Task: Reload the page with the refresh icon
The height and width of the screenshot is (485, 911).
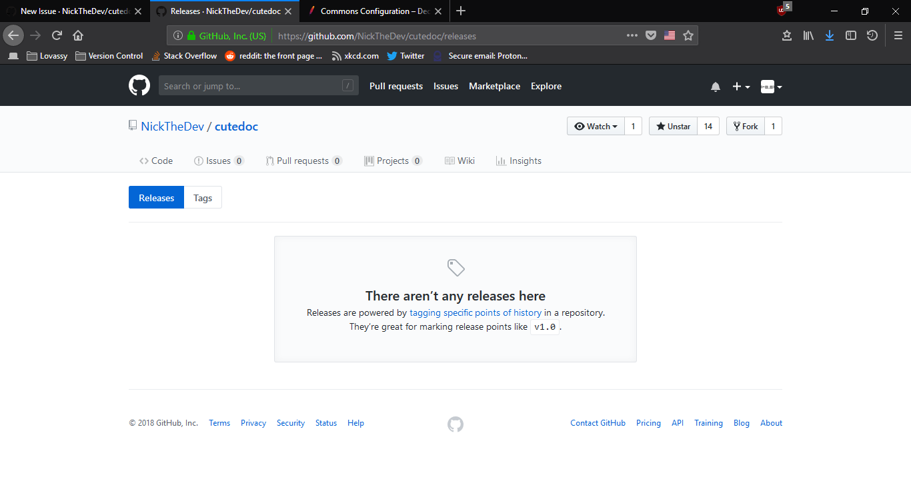Action: tap(57, 35)
